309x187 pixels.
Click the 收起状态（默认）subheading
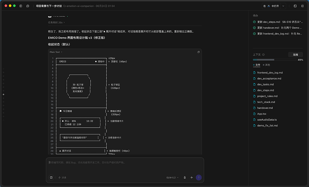[59, 44]
